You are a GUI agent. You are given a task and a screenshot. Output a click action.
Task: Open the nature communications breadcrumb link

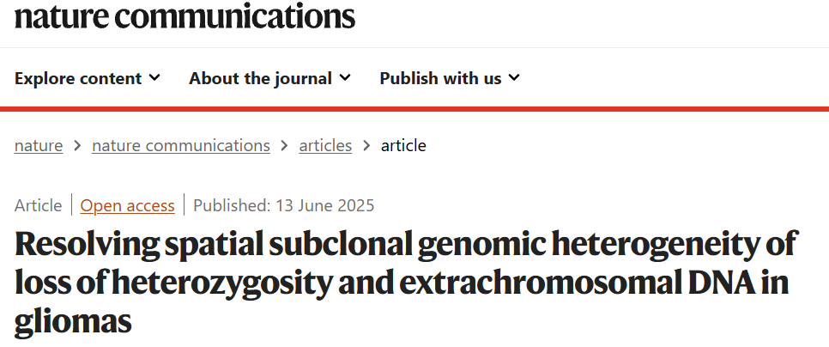(x=181, y=145)
